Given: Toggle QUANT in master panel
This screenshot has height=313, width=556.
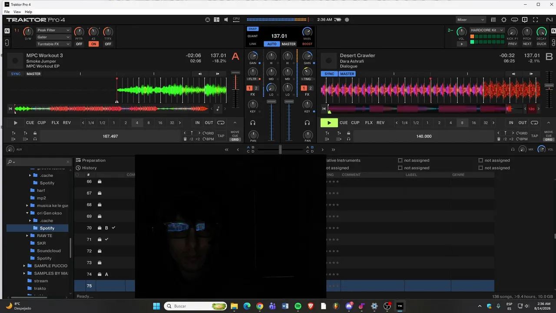Looking at the screenshot, I should 252,36.
